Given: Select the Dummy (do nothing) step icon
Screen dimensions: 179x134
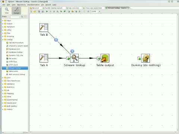Looking at the screenshot, I should coord(145,58).
